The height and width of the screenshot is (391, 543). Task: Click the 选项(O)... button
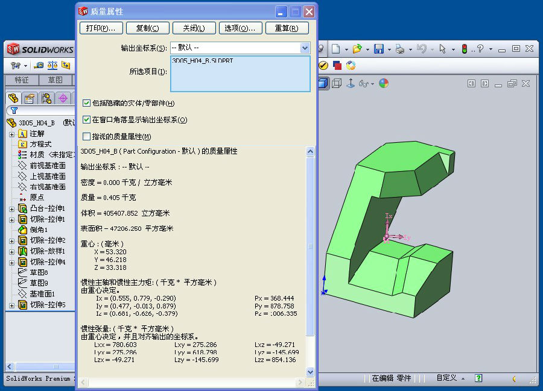pos(240,28)
